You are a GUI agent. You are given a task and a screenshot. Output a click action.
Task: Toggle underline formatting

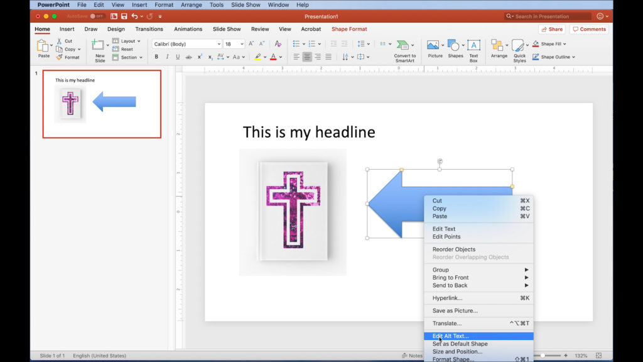click(178, 57)
